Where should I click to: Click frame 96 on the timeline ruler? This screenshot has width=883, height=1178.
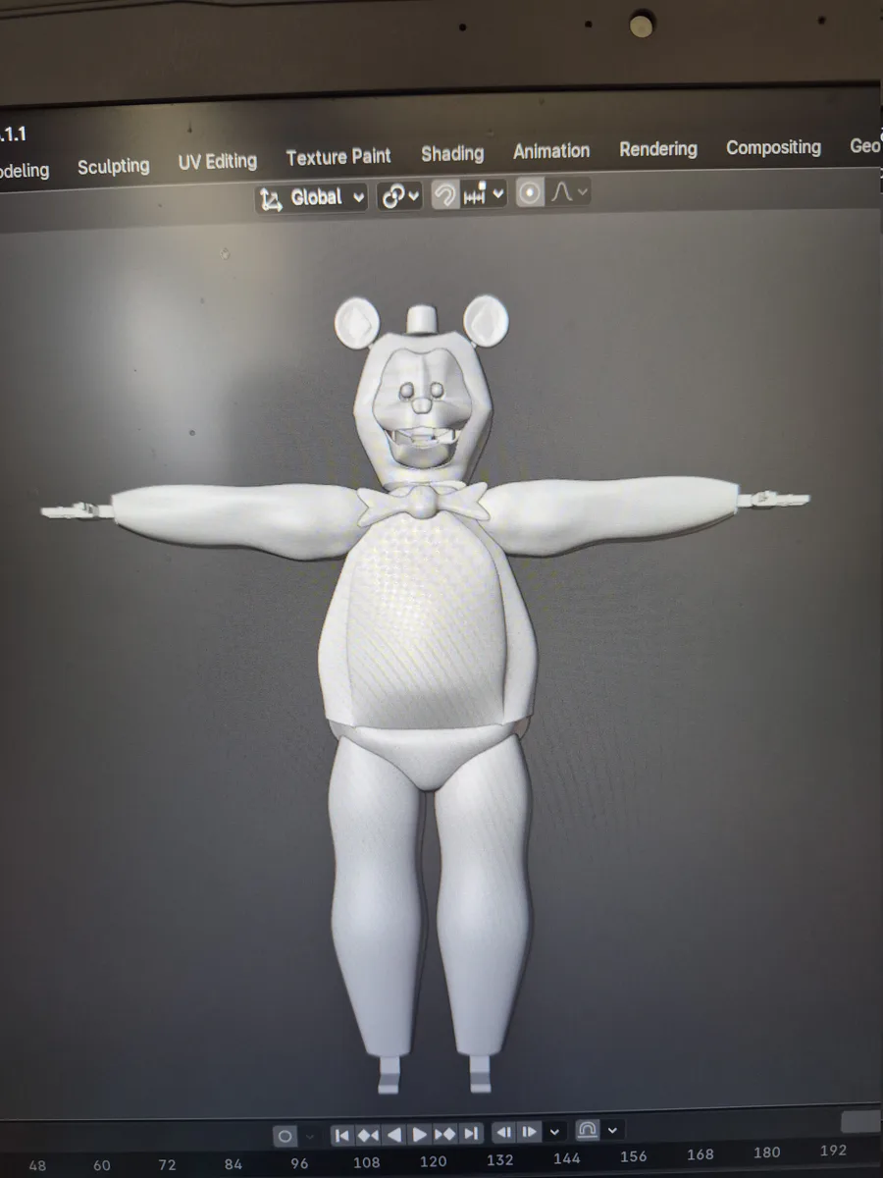click(x=299, y=1163)
